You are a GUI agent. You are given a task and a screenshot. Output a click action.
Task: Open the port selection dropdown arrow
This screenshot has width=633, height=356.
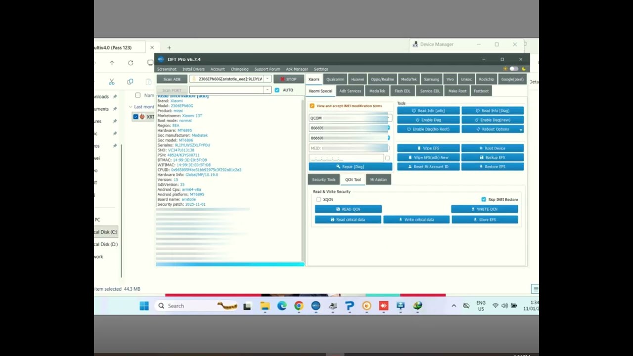coord(267,90)
